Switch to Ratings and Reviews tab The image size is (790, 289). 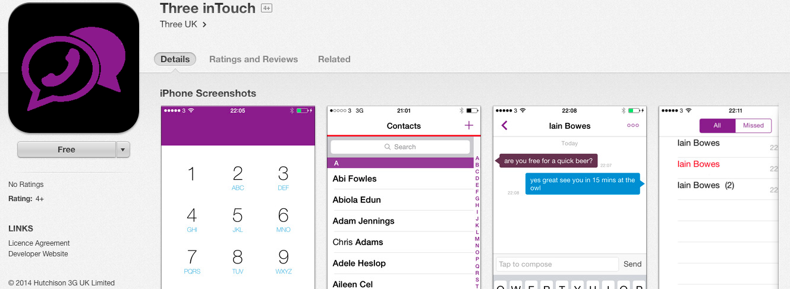254,59
